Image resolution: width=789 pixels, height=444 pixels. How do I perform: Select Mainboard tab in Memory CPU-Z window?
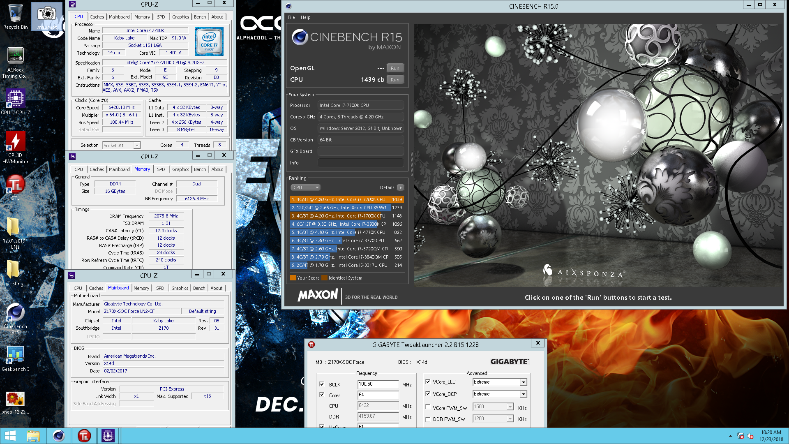click(119, 169)
